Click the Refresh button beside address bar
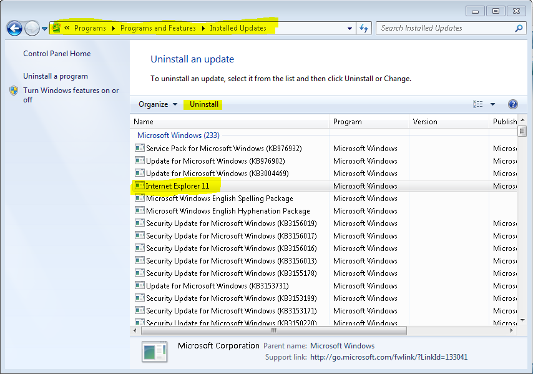The height and width of the screenshot is (374, 533). 364,29
